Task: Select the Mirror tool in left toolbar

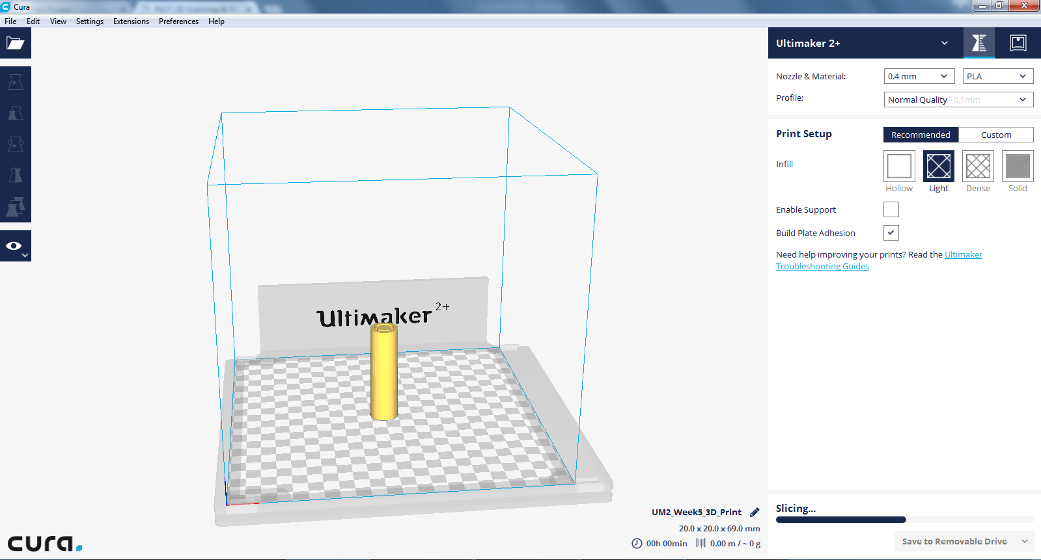Action: click(x=16, y=176)
